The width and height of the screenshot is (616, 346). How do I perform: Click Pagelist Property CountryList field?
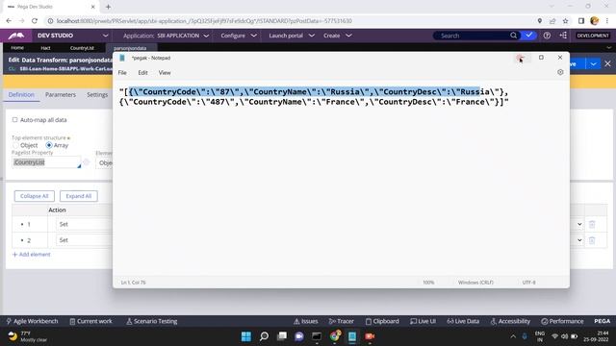point(46,162)
